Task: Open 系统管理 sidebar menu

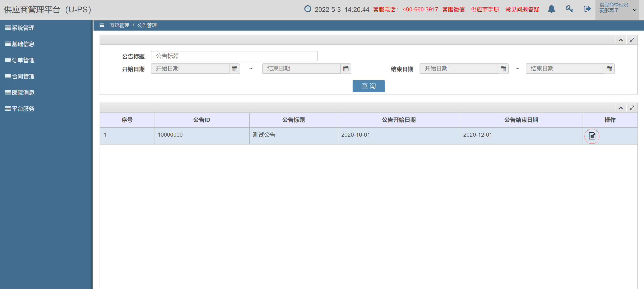Action: tap(20, 28)
